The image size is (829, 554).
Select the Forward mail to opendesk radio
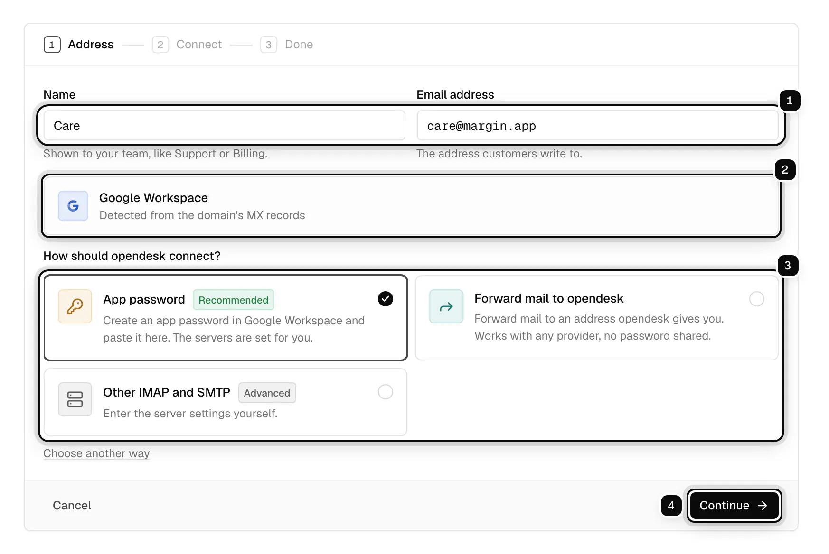point(757,299)
